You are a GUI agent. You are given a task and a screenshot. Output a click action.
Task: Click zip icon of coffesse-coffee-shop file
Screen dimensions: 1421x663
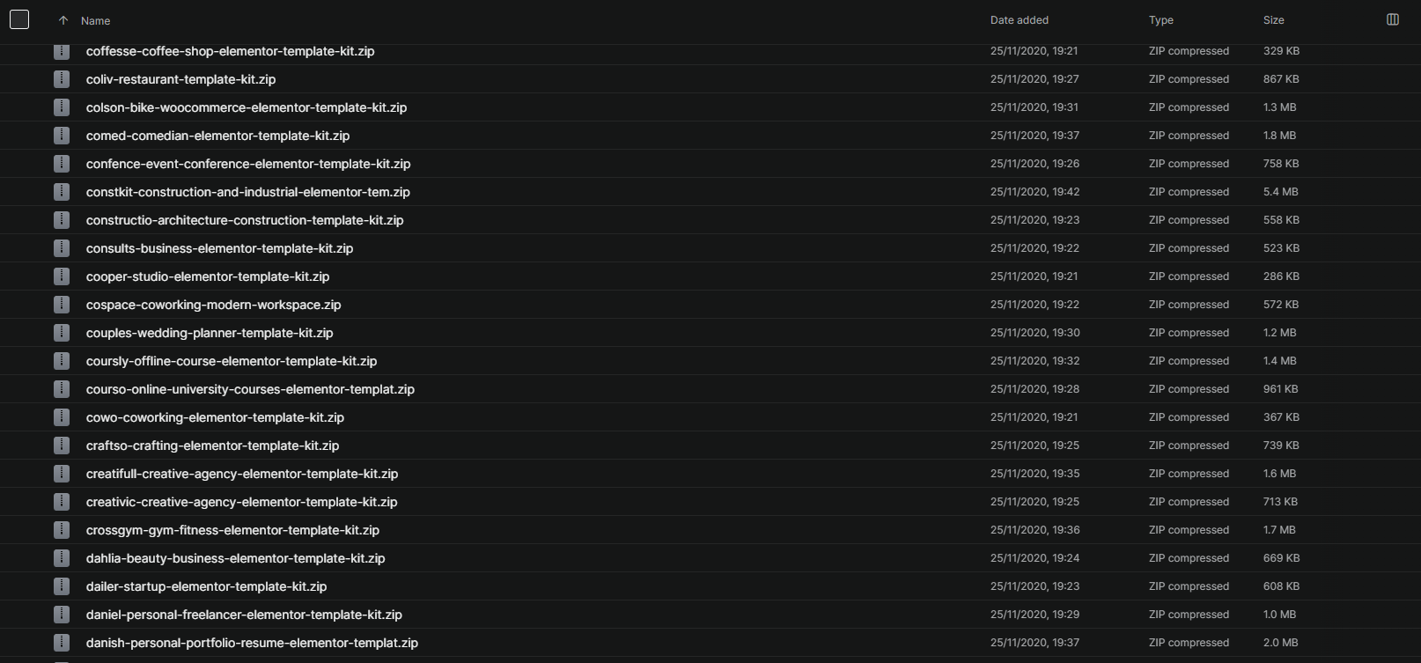pyautogui.click(x=62, y=51)
